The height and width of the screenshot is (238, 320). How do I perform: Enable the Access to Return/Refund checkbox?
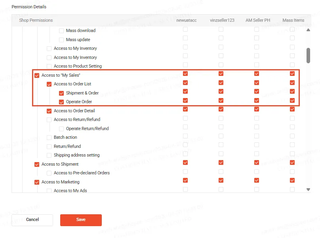(49, 120)
